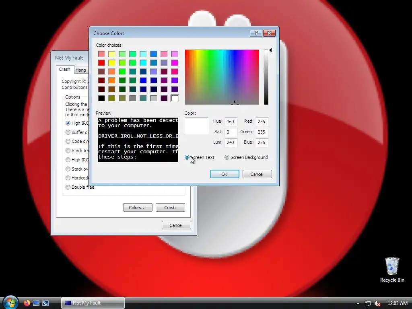Click the Red value field

pyautogui.click(x=262, y=122)
